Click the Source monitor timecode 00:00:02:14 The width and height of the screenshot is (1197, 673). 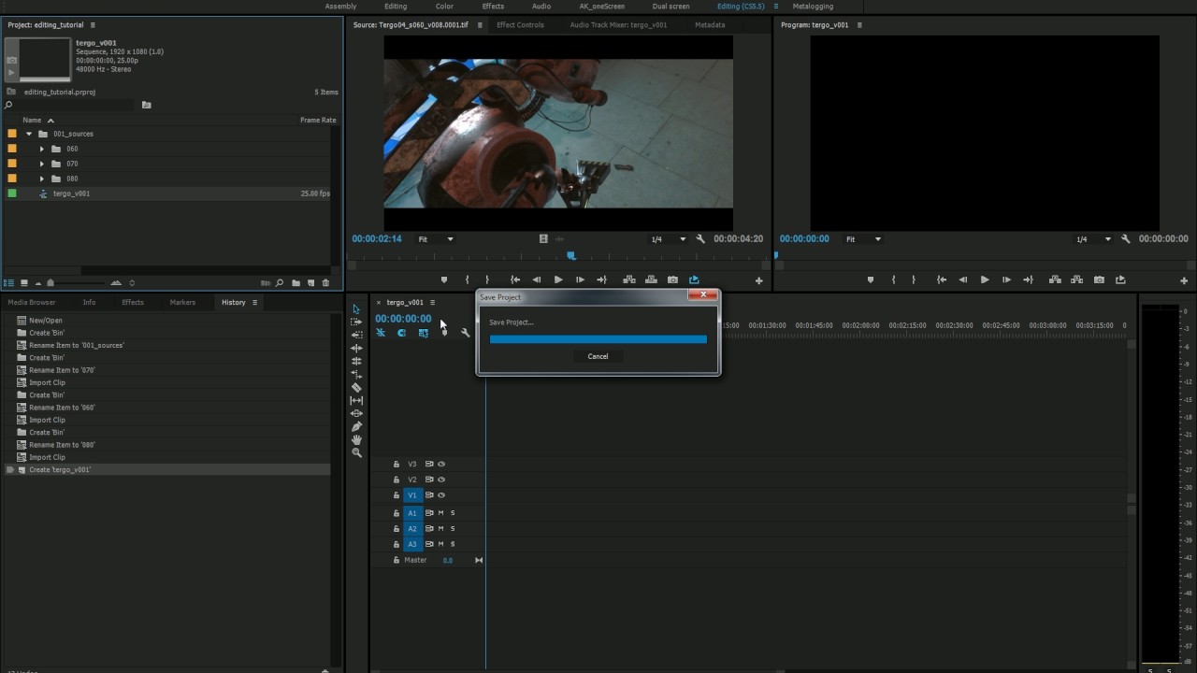[377, 239]
